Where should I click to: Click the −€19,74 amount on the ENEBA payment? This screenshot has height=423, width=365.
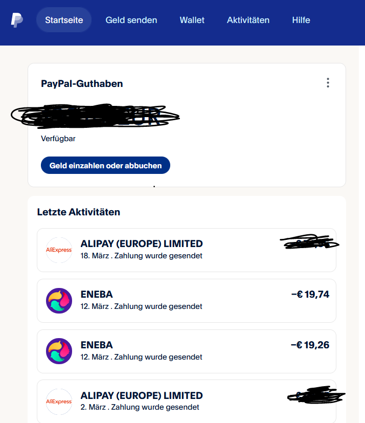pyautogui.click(x=310, y=294)
